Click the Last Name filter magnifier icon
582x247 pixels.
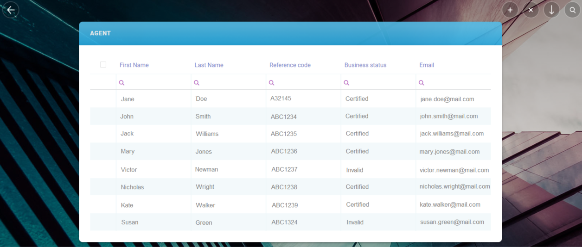(x=197, y=83)
